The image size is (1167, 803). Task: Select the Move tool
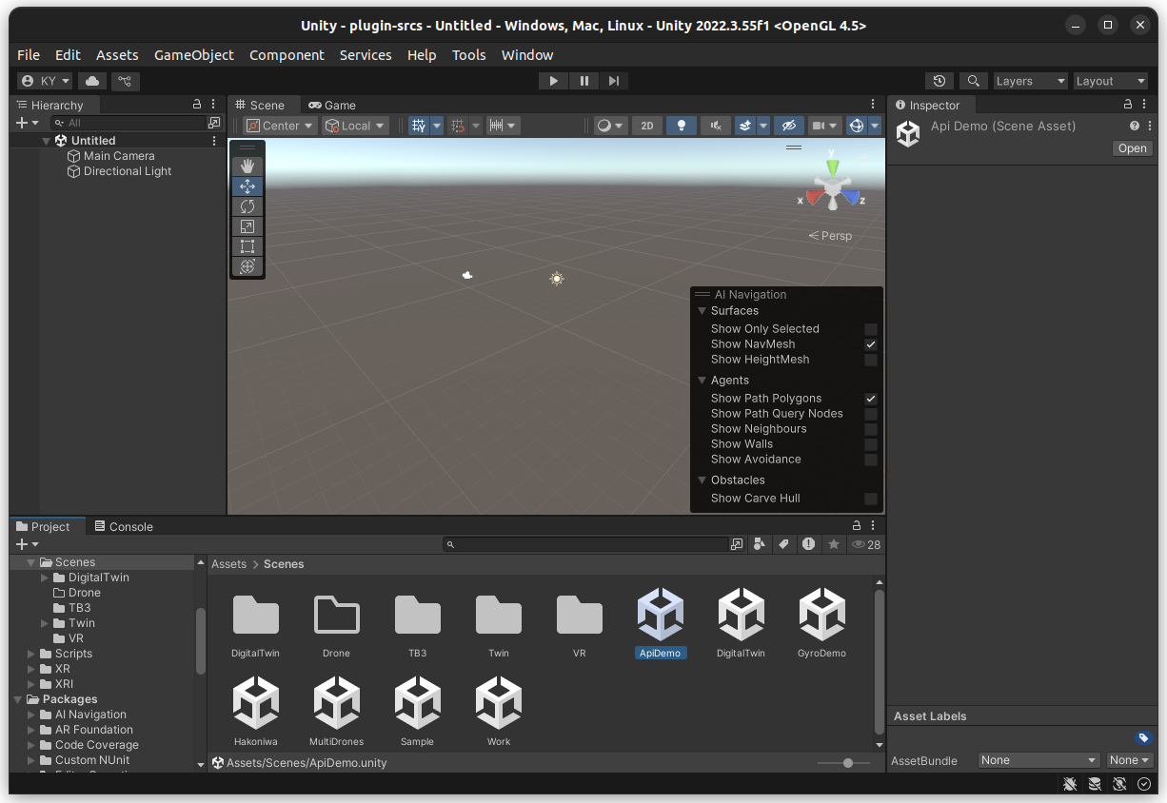(x=247, y=186)
